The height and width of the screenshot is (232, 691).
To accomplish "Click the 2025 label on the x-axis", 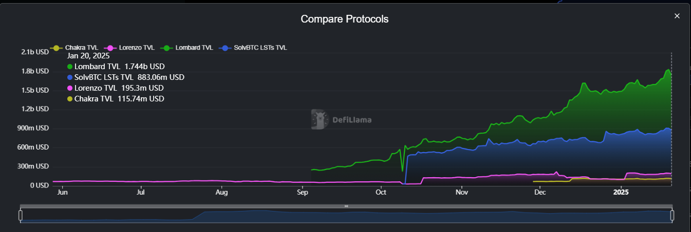I will (x=621, y=193).
